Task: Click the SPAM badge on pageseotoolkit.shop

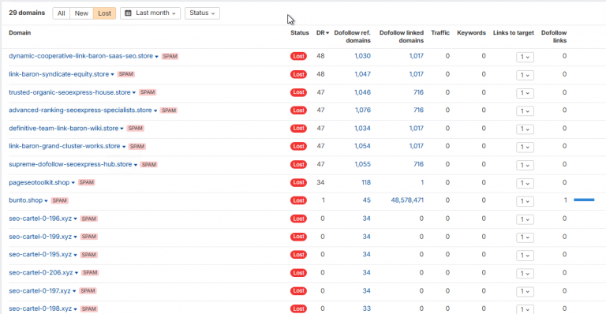Action: click(86, 182)
